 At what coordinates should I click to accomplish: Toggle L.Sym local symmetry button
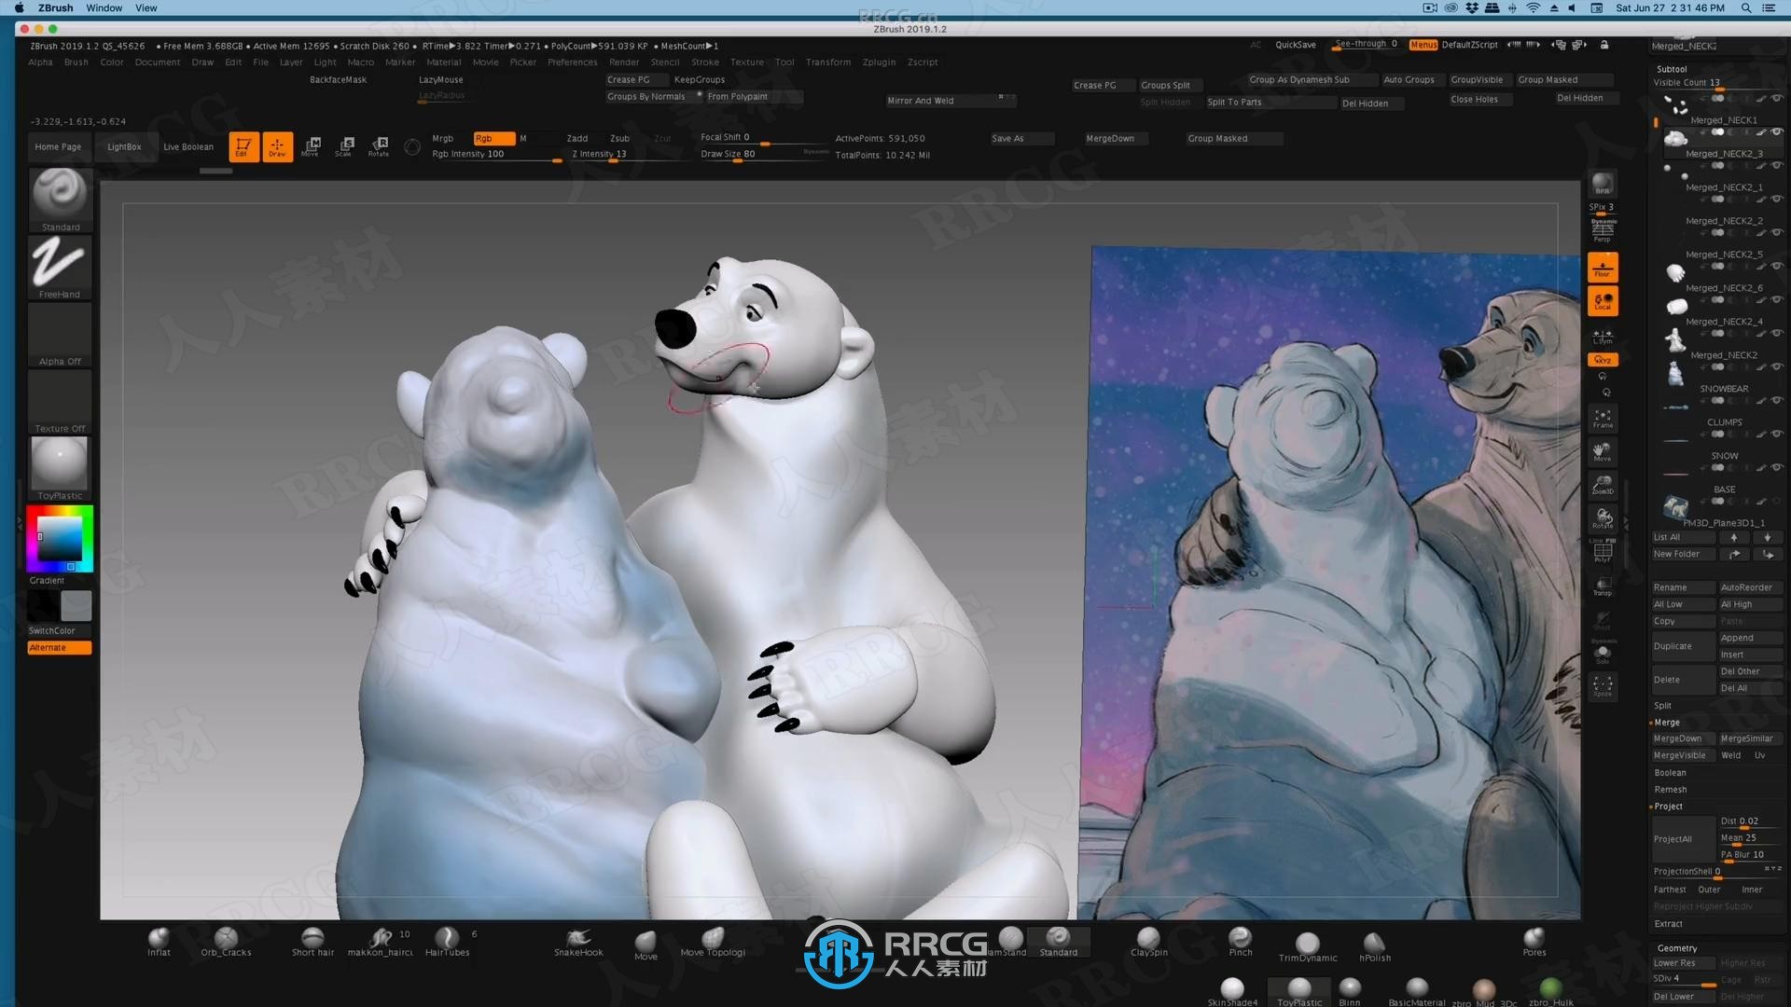coord(1603,336)
